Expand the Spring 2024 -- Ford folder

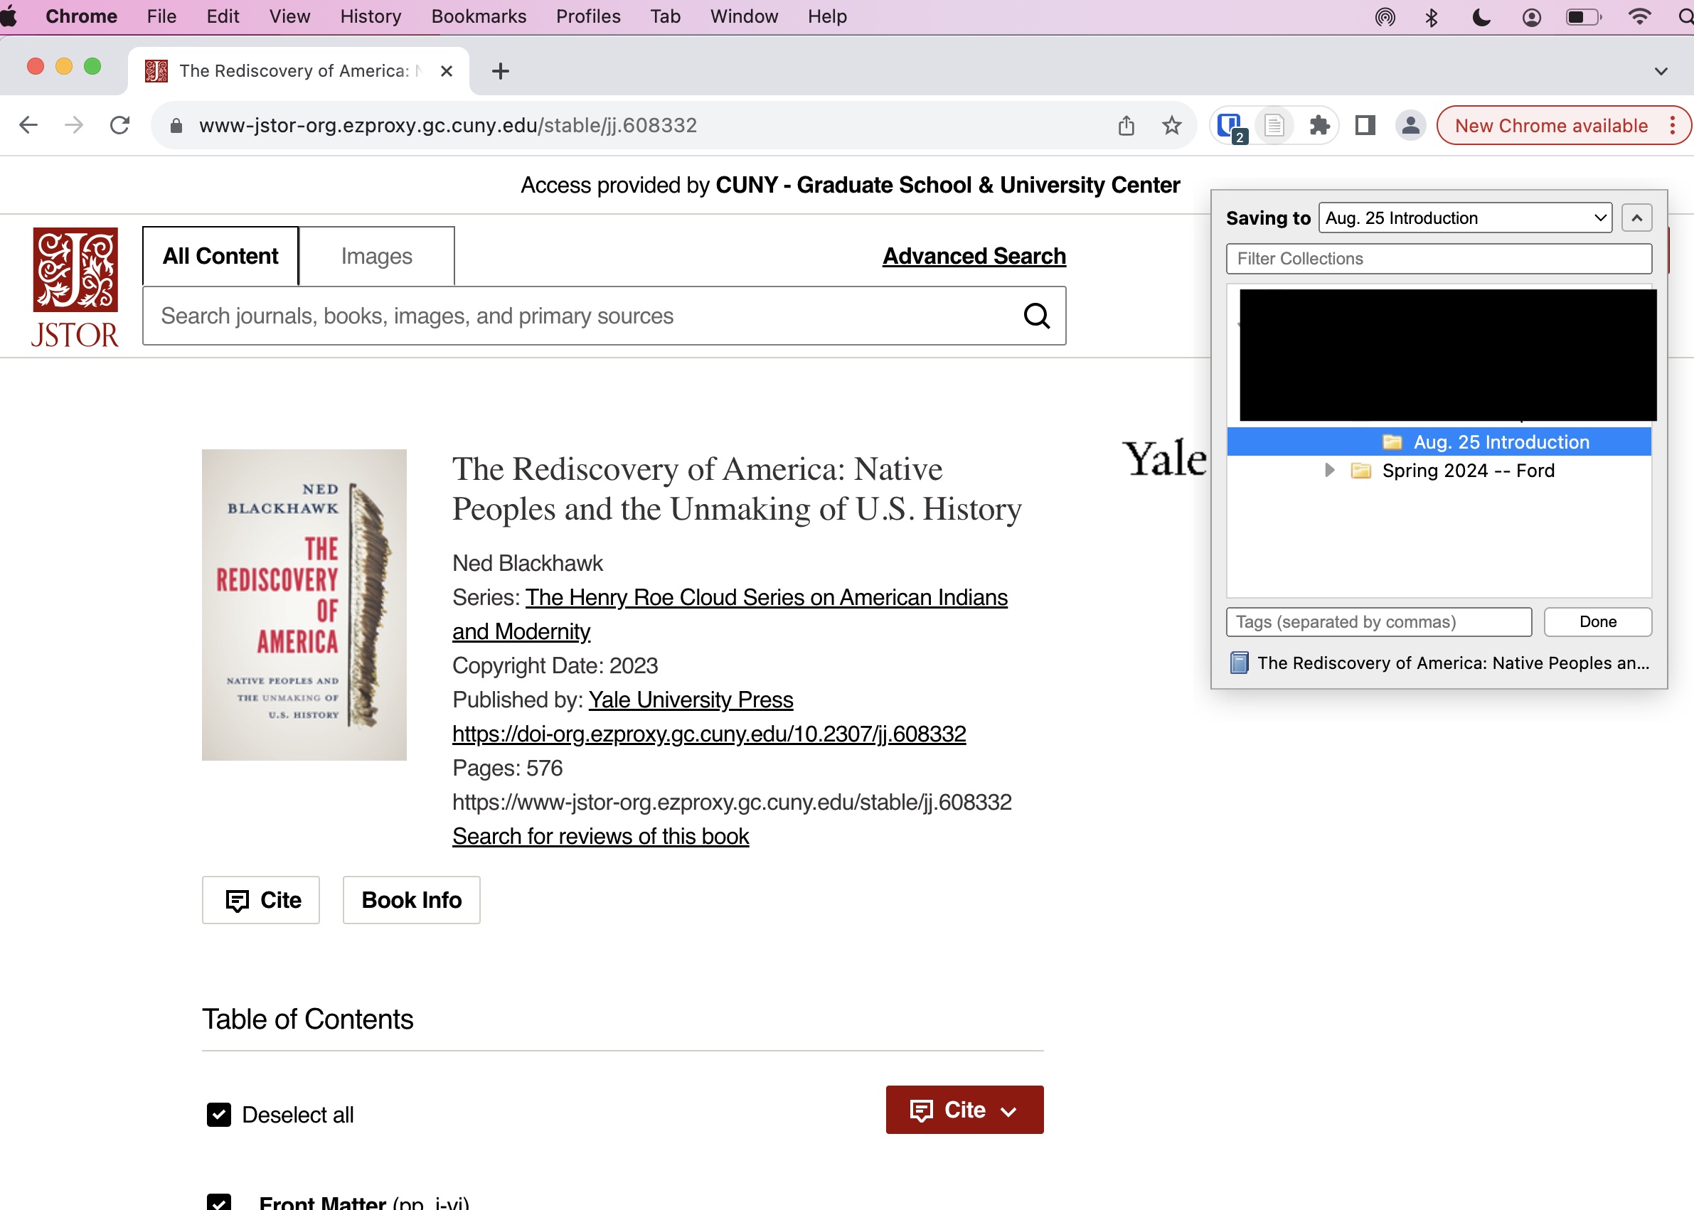1329,470
